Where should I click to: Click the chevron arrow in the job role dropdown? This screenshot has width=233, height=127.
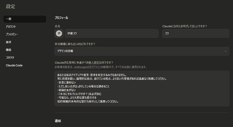coord(225,51)
